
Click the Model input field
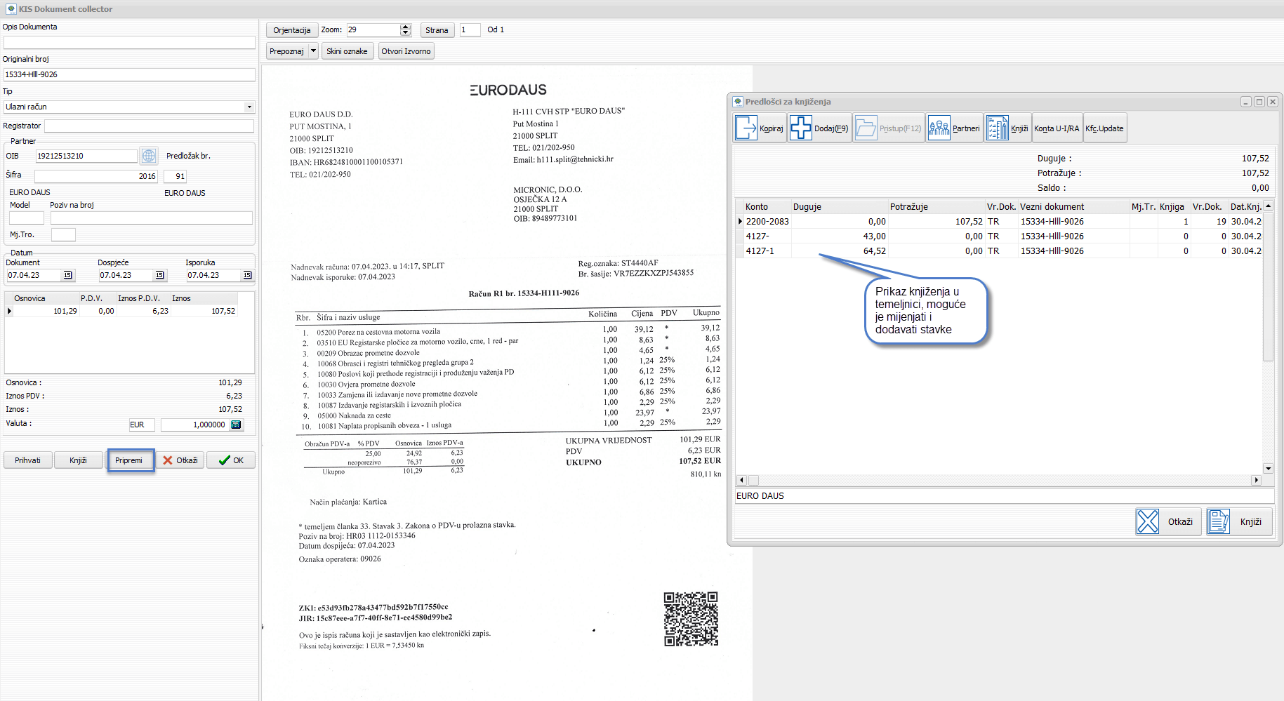[x=27, y=218]
